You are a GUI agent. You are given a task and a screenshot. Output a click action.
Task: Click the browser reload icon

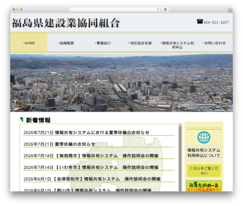click(x=158, y=10)
